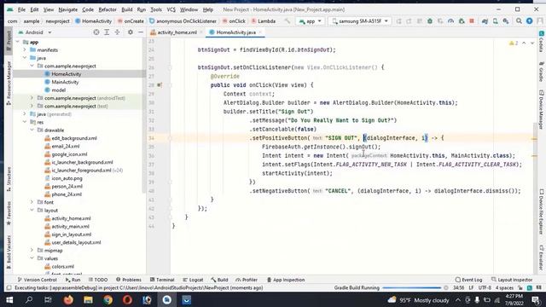Open the Profiler gauge icon in toolbar
Screen dimensions: 546x307
[451, 21]
